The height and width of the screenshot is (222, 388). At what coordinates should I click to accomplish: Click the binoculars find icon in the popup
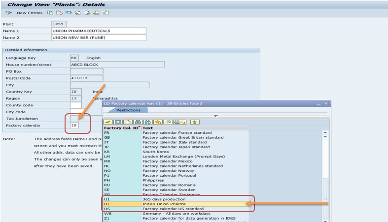click(x=138, y=122)
